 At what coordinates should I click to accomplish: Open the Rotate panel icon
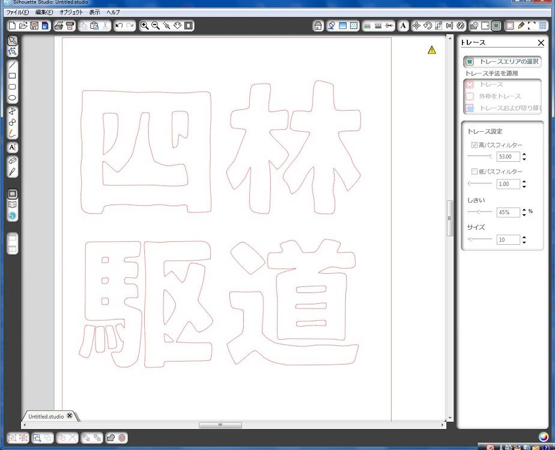[428, 25]
